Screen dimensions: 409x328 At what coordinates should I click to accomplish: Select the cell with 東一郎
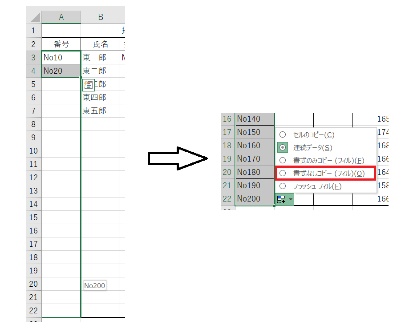click(x=100, y=58)
